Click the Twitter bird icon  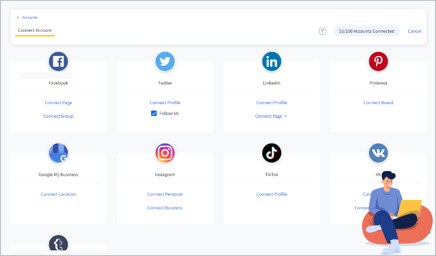165,61
